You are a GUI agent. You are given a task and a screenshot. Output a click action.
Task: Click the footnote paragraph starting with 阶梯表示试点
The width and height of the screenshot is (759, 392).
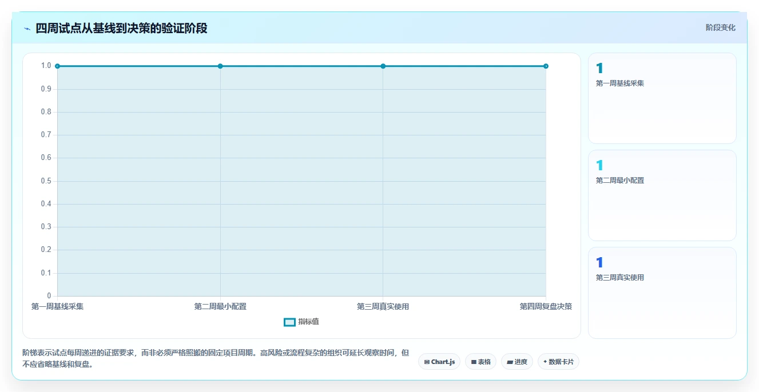pyautogui.click(x=216, y=359)
